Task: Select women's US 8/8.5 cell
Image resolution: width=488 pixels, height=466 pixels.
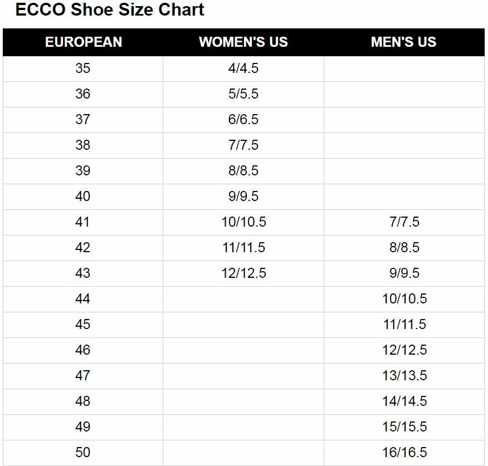Action: (x=243, y=171)
